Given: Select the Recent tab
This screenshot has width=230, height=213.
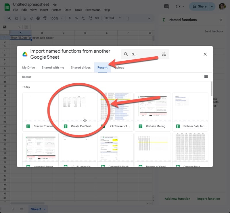Looking at the screenshot, I should click(102, 68).
